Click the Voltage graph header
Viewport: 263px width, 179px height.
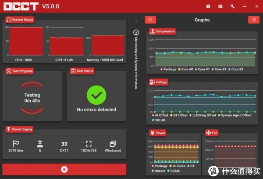tap(159, 82)
